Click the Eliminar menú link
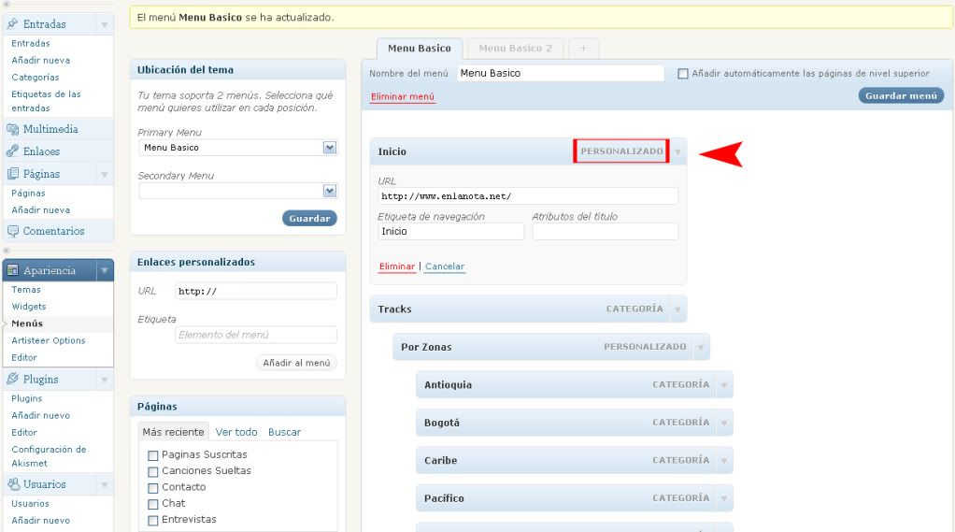955x532 pixels. 403,96
